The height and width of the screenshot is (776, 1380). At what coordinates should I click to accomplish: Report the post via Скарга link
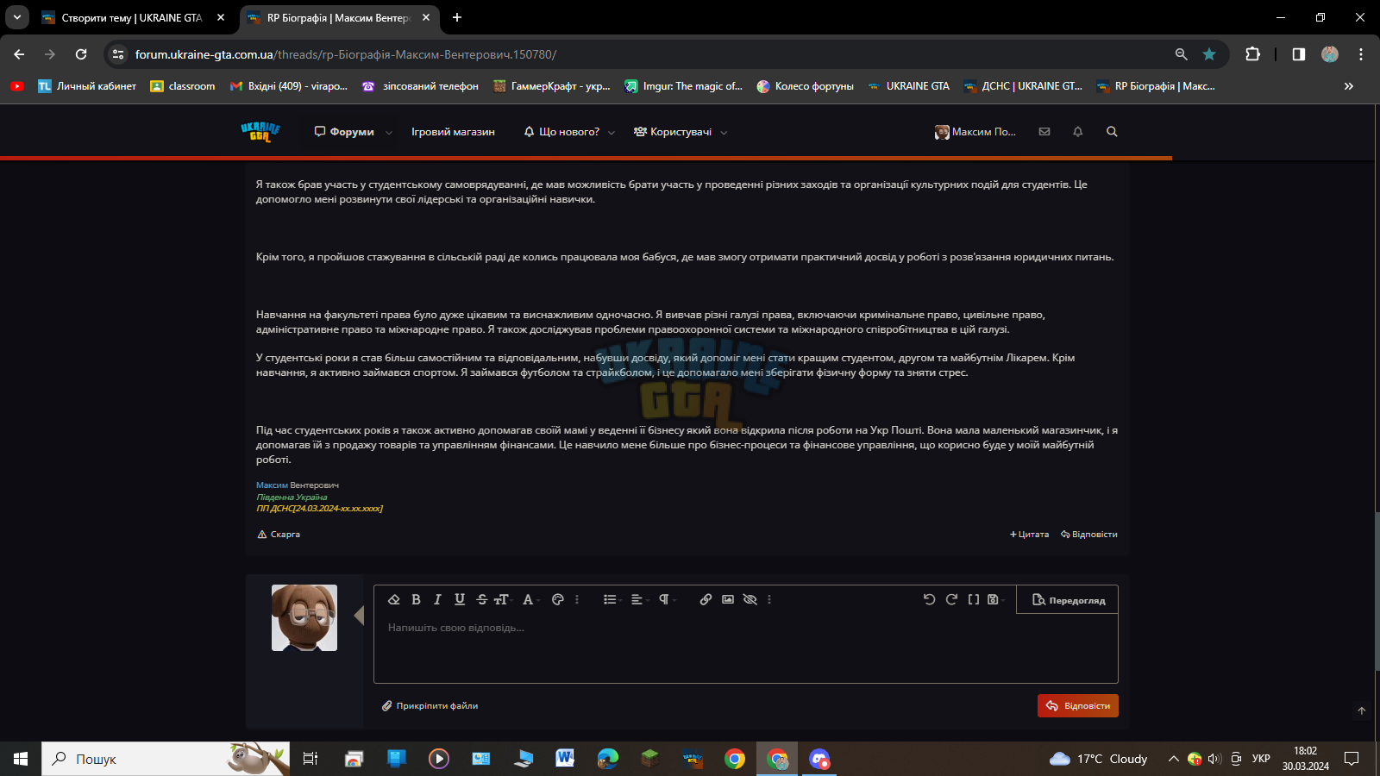click(279, 535)
